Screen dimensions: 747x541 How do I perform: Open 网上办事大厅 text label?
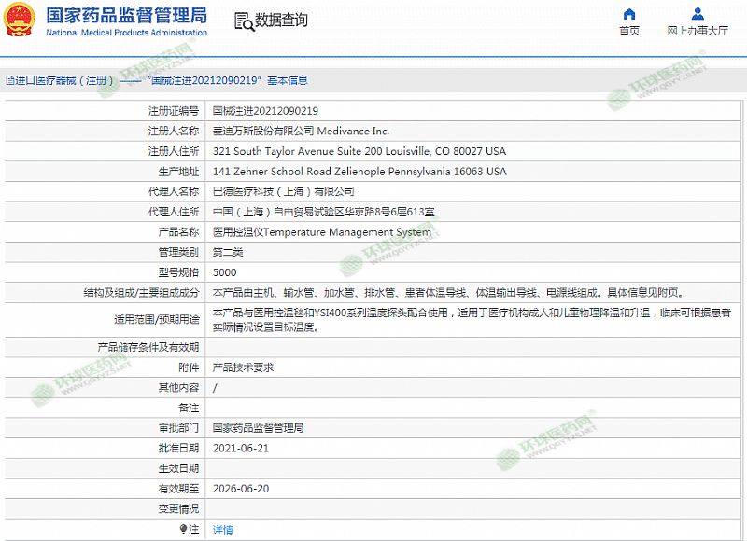(698, 31)
